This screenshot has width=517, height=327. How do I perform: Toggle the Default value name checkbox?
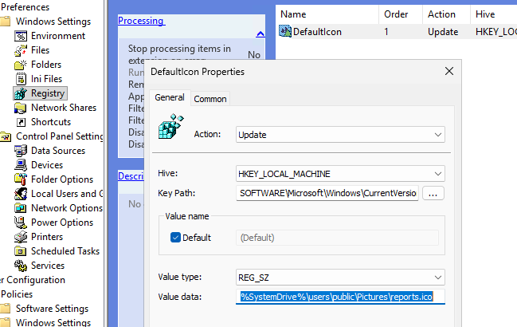pos(176,238)
